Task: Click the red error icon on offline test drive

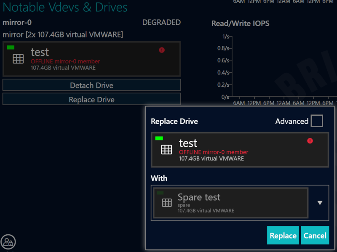Action: [x=162, y=49]
